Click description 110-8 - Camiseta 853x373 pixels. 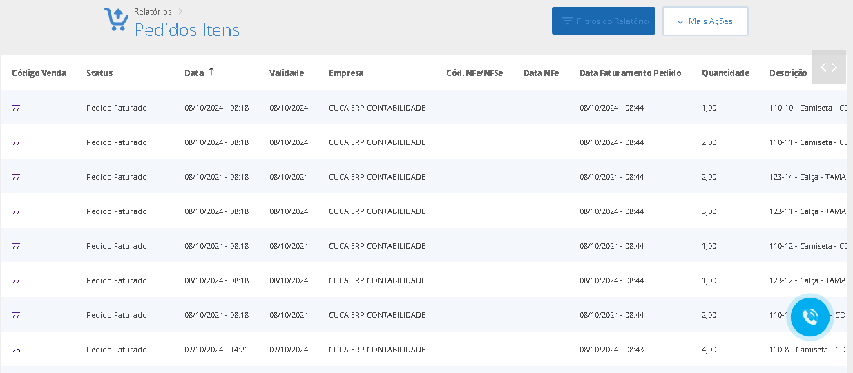coord(808,350)
